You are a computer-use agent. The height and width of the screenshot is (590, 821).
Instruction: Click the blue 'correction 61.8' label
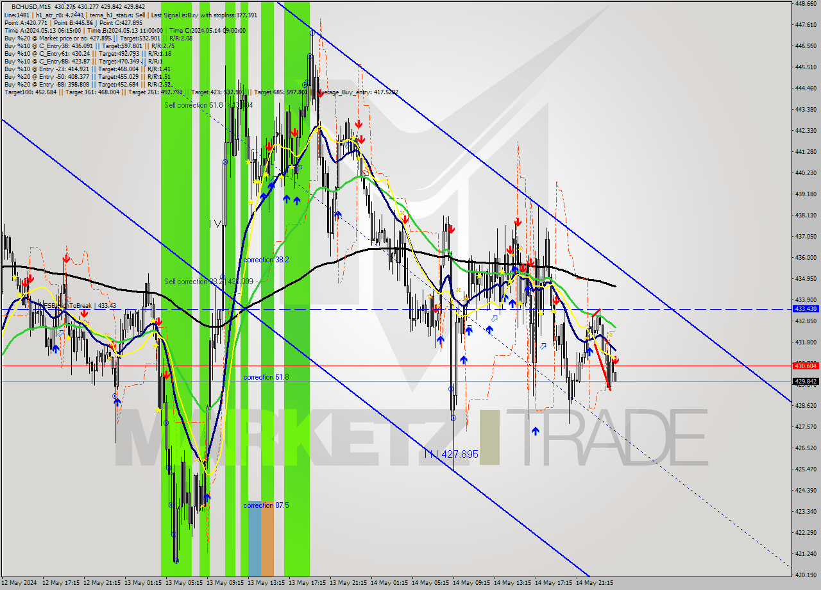[266, 377]
